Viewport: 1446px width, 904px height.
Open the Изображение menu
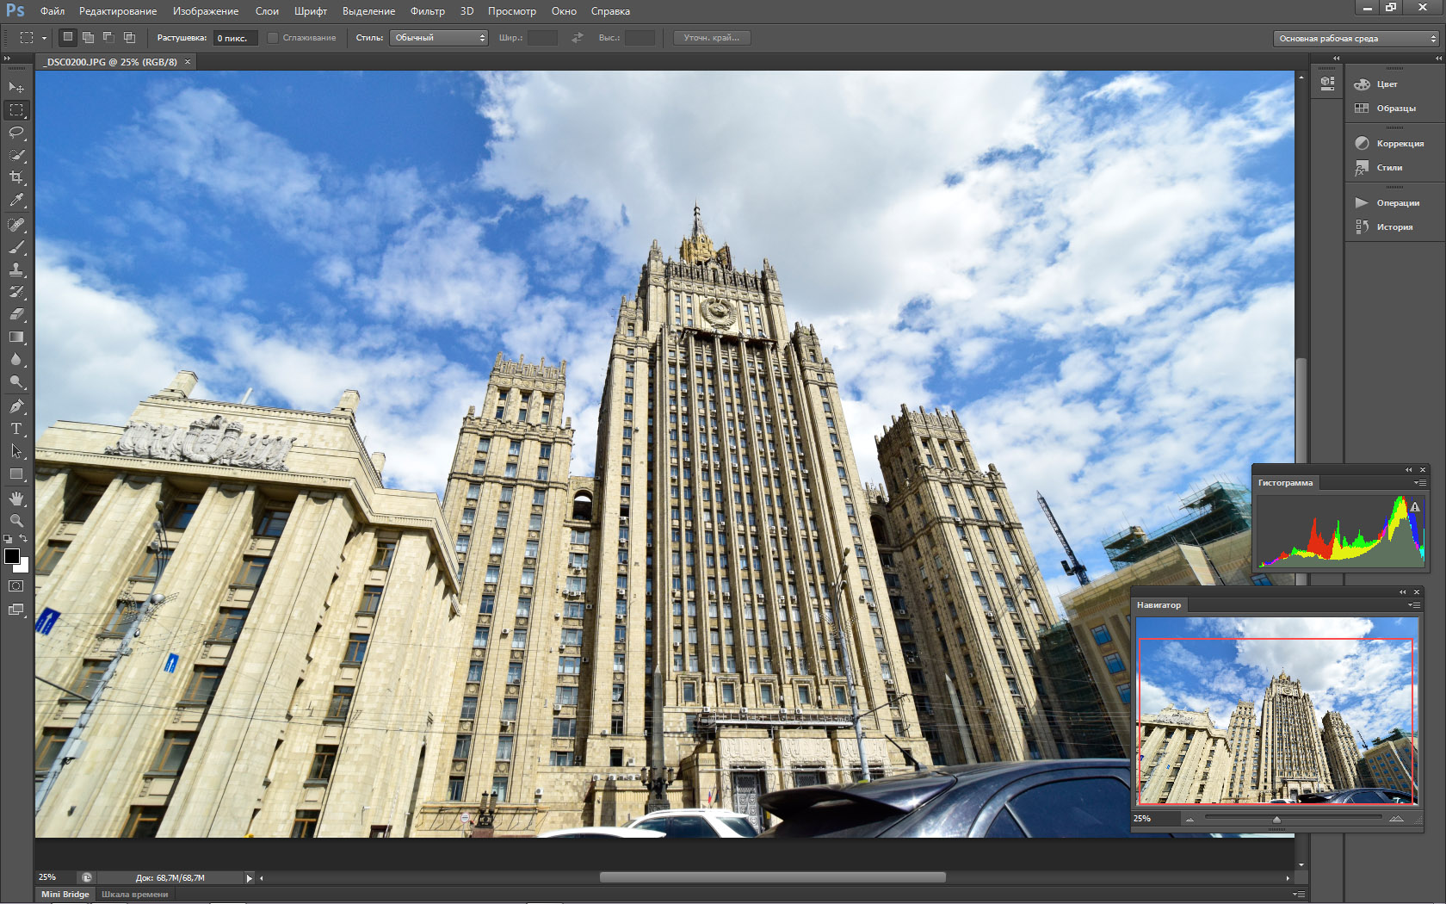(x=206, y=11)
